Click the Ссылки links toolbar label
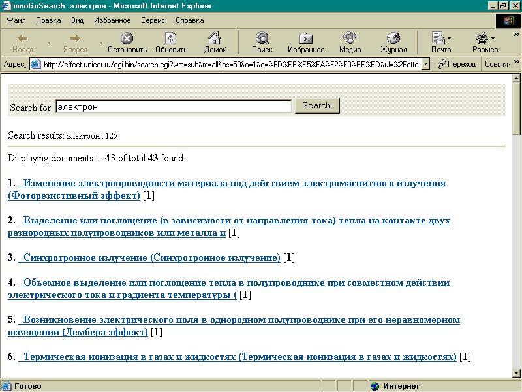522x392 pixels. point(497,64)
